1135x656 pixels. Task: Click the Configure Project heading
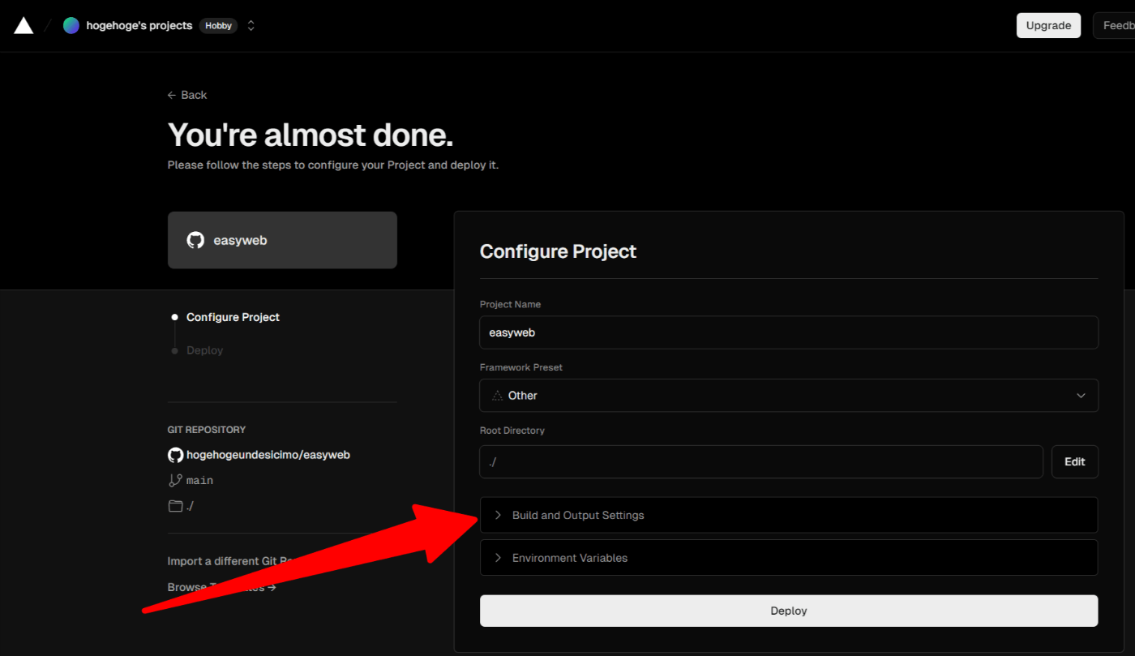tap(558, 251)
